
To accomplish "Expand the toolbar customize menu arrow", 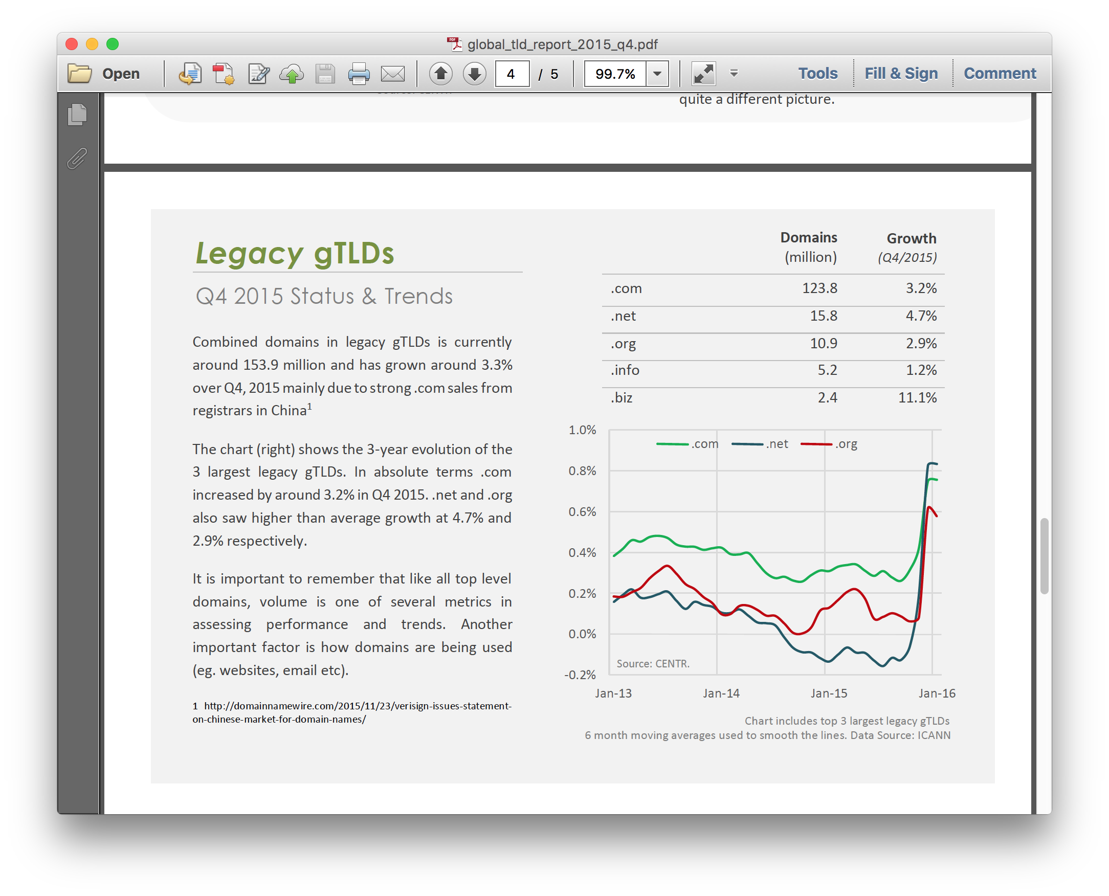I will (x=734, y=74).
